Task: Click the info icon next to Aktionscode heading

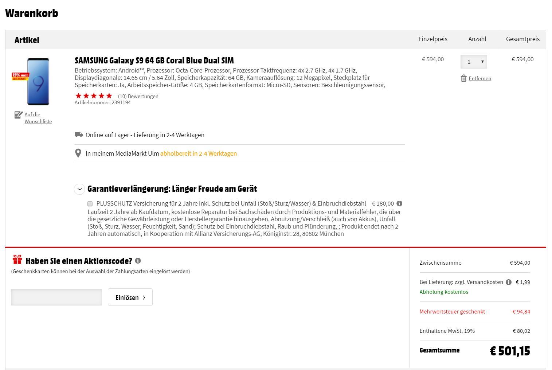Action: click(x=138, y=261)
